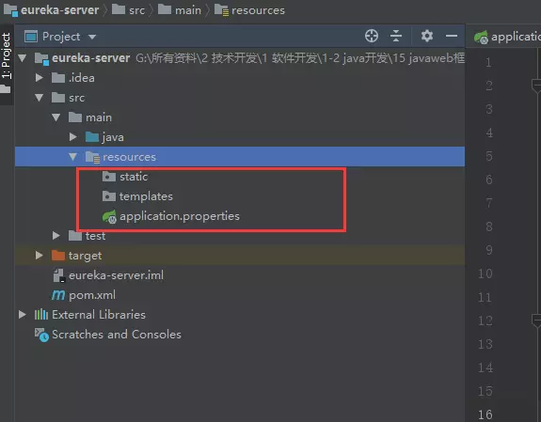541x422 pixels.
Task: Click the eureka-server.iml file icon
Action: (58, 275)
